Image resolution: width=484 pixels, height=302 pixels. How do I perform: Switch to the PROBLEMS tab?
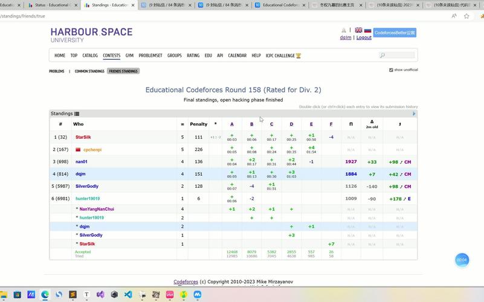click(x=57, y=71)
